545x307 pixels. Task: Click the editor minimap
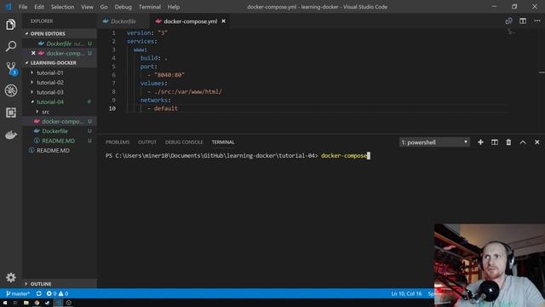coord(511,32)
